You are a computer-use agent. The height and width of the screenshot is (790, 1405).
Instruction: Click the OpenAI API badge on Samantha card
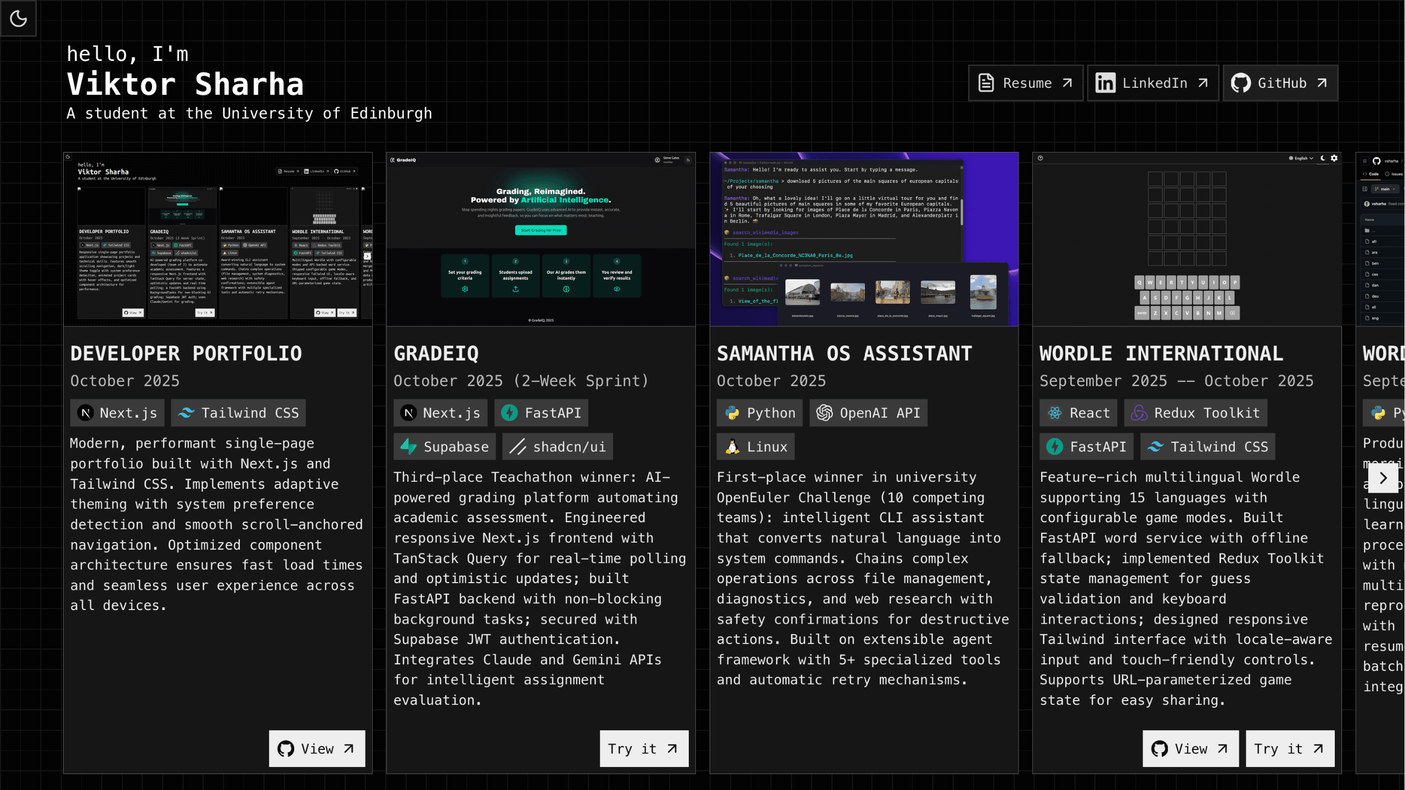(868, 413)
